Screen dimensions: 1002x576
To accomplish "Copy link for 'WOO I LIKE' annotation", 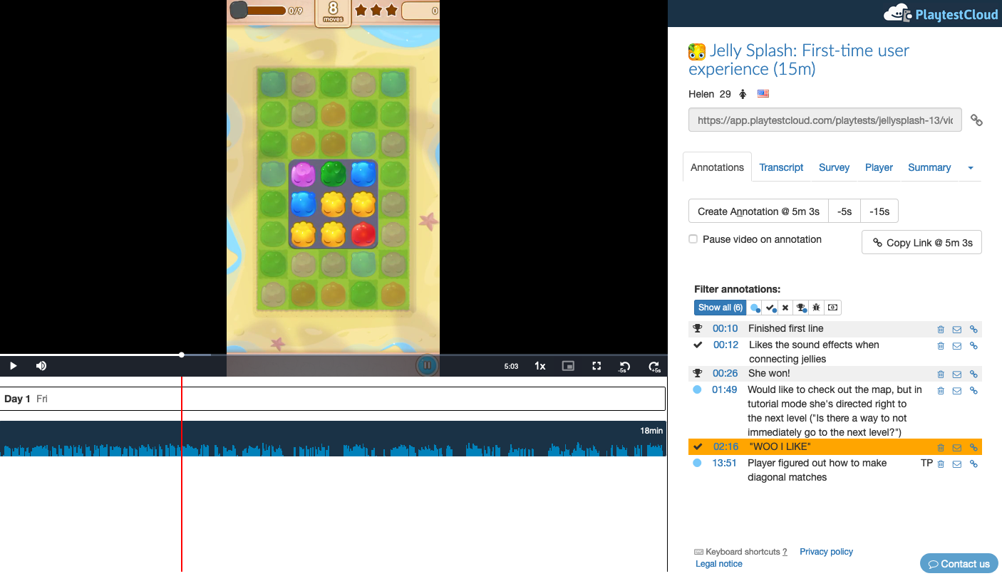I will coord(973,448).
